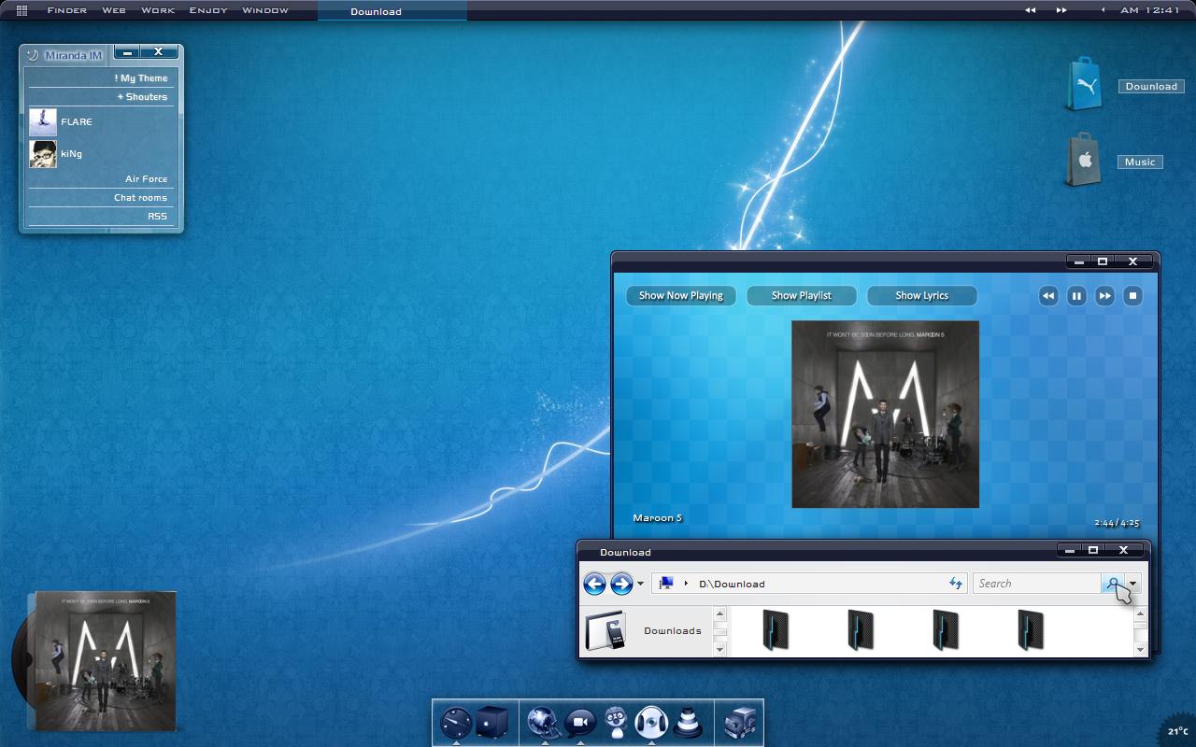Open the grid launcher icon in top bar
The height and width of the screenshot is (747, 1196).
[x=21, y=10]
